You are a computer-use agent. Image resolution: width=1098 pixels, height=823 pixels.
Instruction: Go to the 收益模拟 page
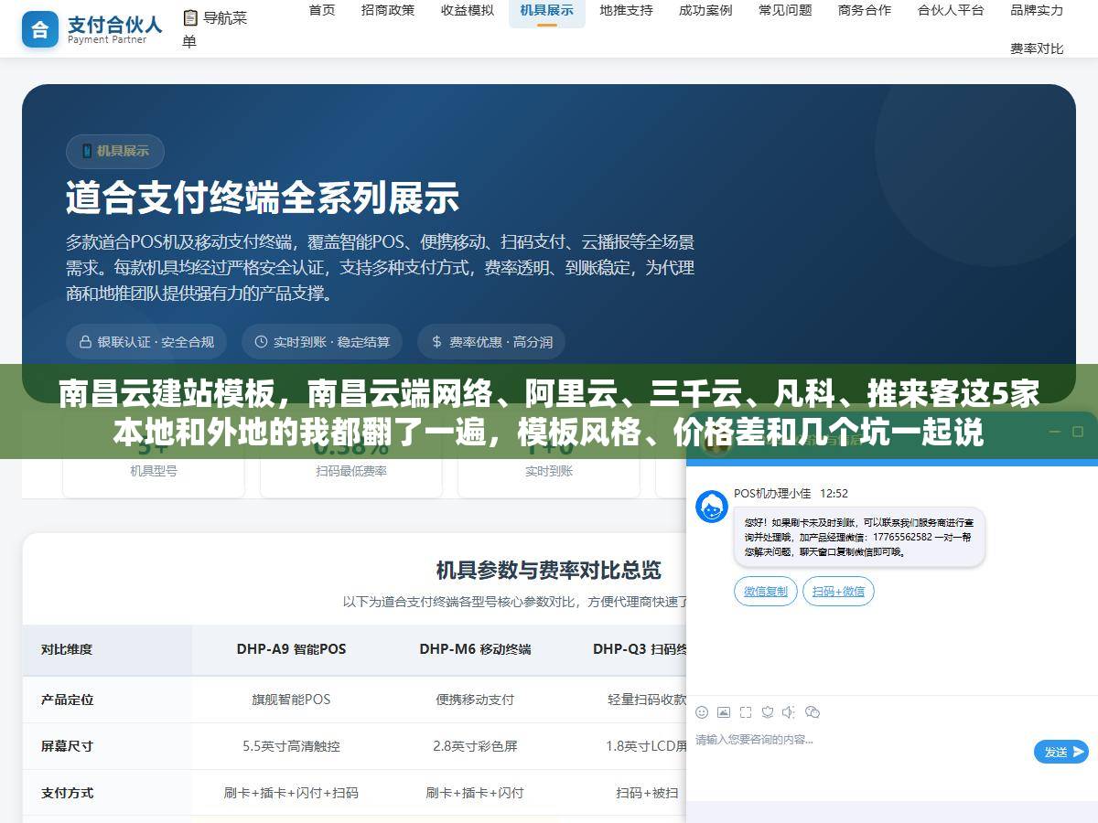(x=468, y=10)
